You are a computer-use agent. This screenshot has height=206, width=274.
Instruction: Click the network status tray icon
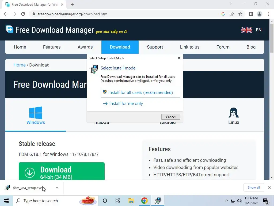233,201
